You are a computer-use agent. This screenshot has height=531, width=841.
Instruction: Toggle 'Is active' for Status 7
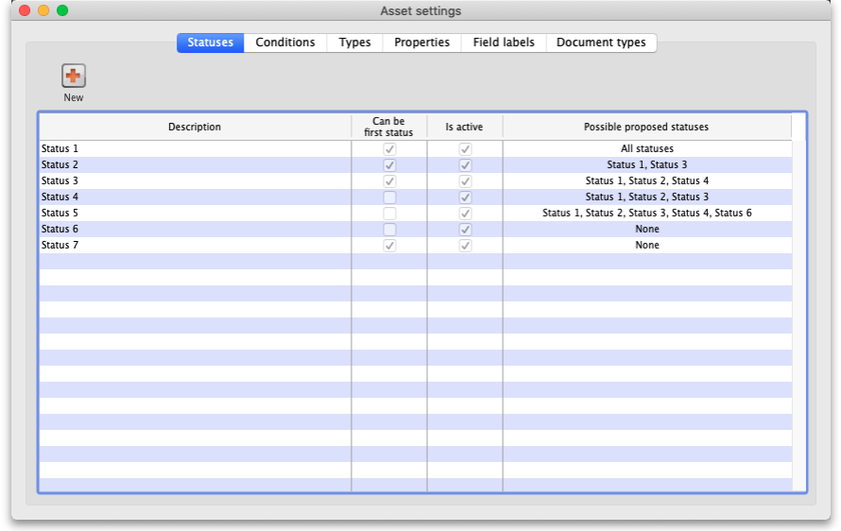tap(465, 246)
